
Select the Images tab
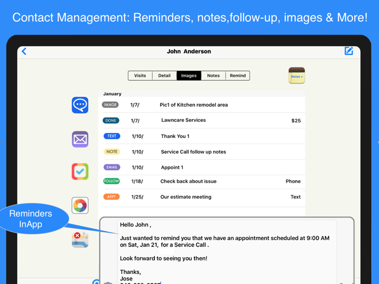(x=189, y=76)
